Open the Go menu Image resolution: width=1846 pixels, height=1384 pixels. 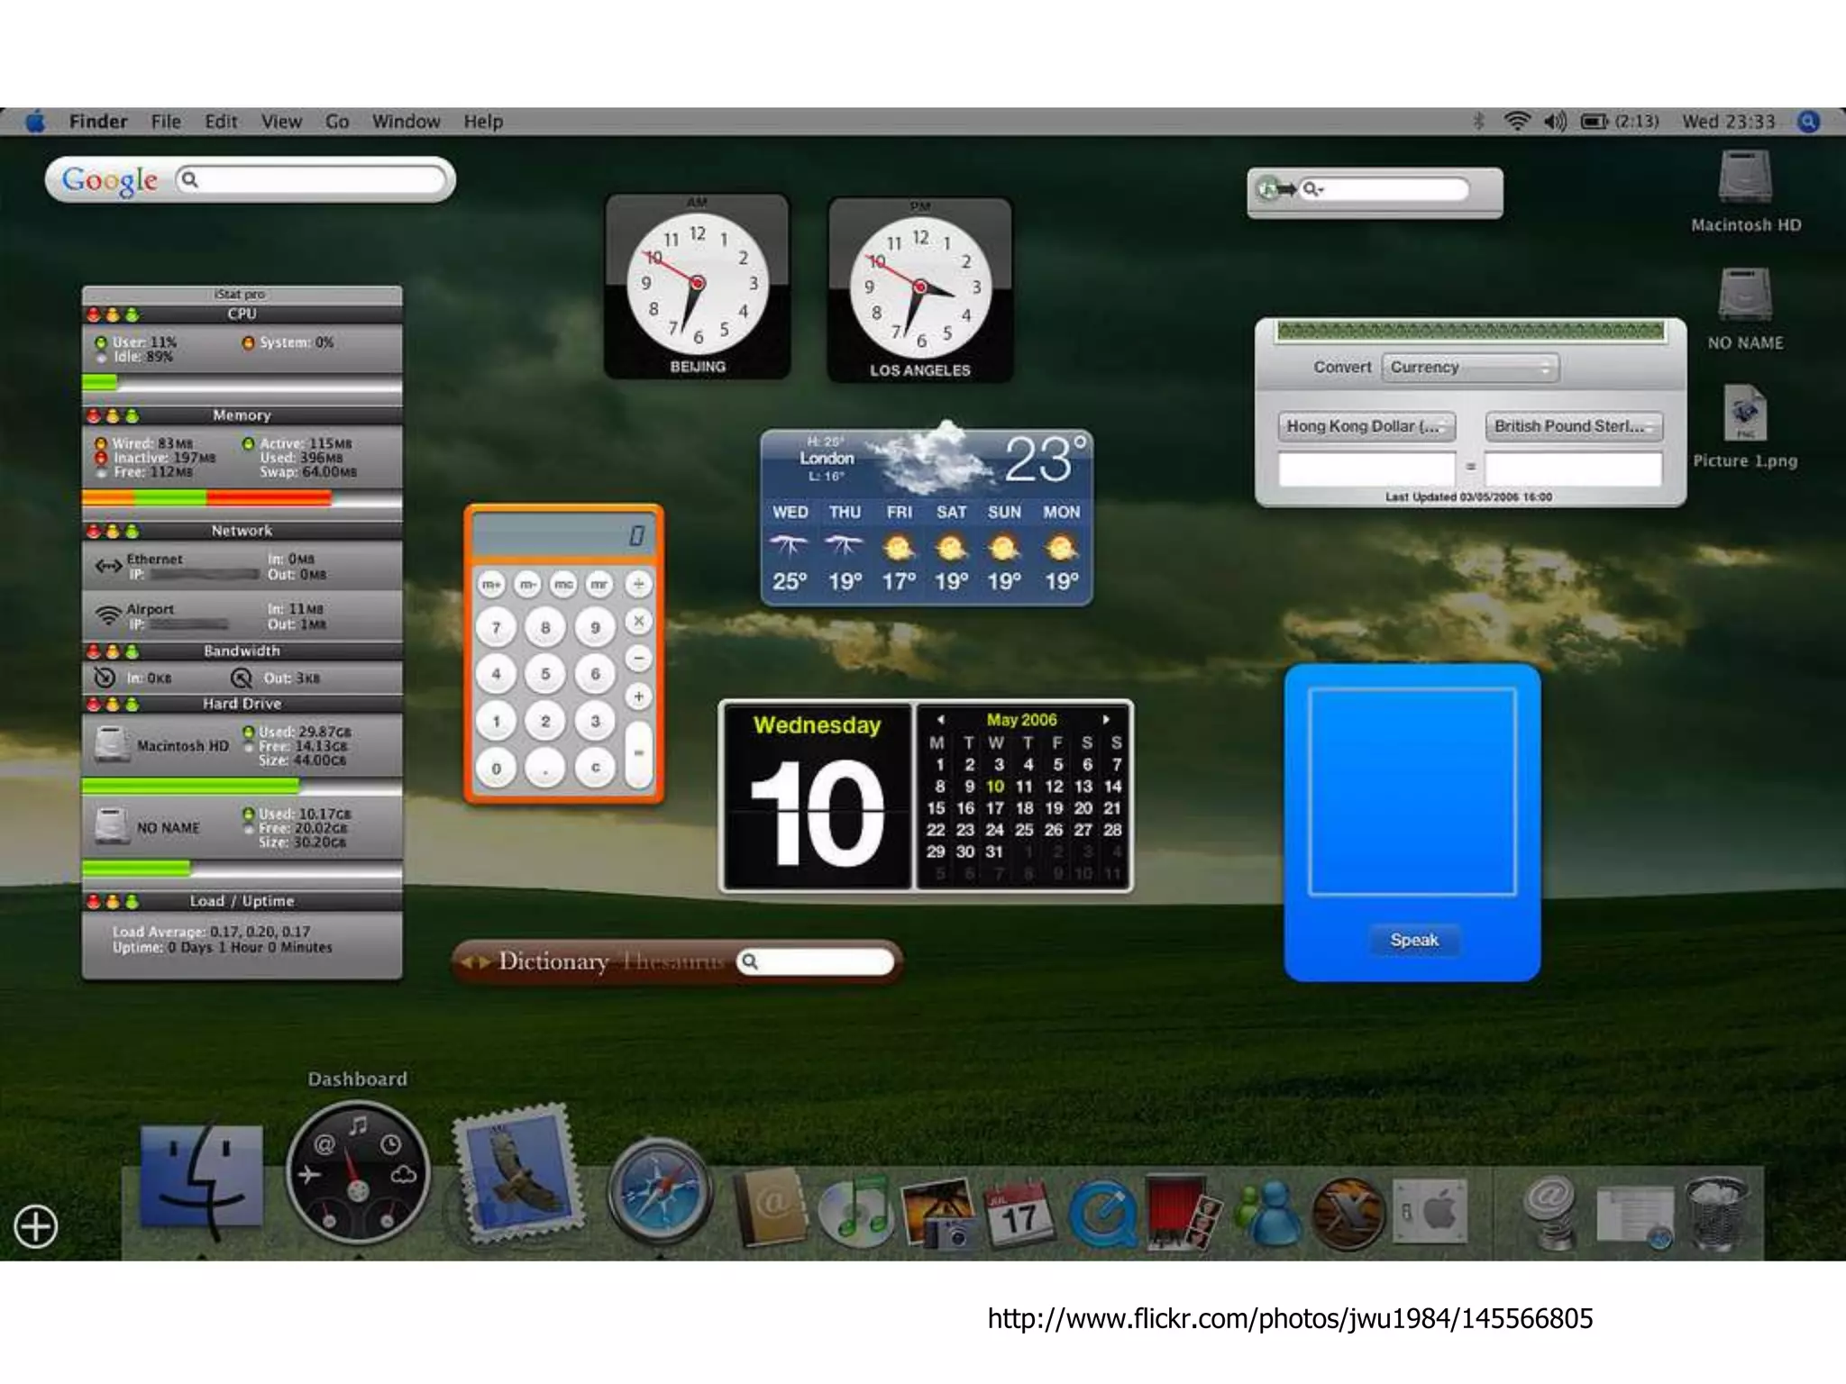coord(337,122)
